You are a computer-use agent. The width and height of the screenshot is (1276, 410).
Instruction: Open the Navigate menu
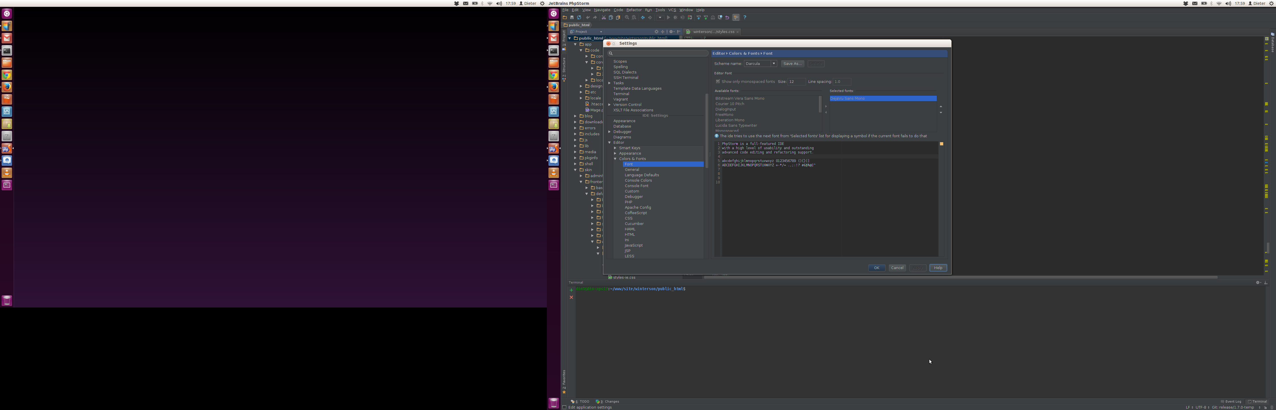pos(602,10)
